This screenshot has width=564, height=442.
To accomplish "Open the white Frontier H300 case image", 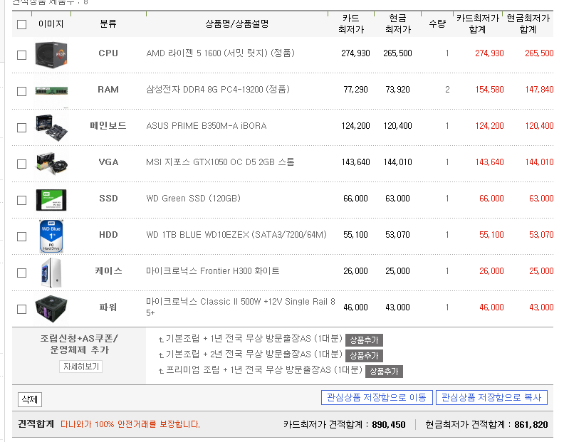I will point(51,273).
